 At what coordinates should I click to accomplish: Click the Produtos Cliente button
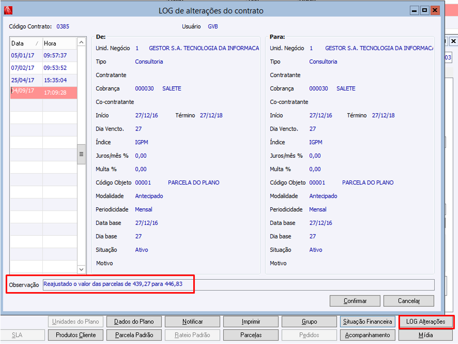click(x=76, y=335)
